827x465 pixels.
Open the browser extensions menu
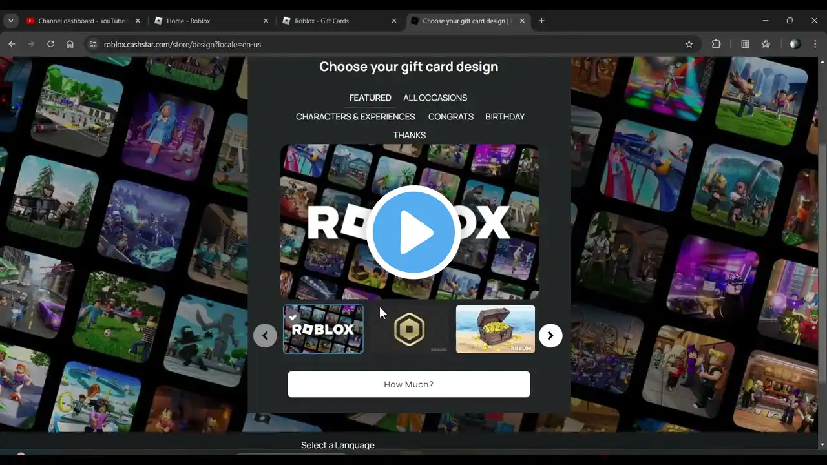point(716,44)
